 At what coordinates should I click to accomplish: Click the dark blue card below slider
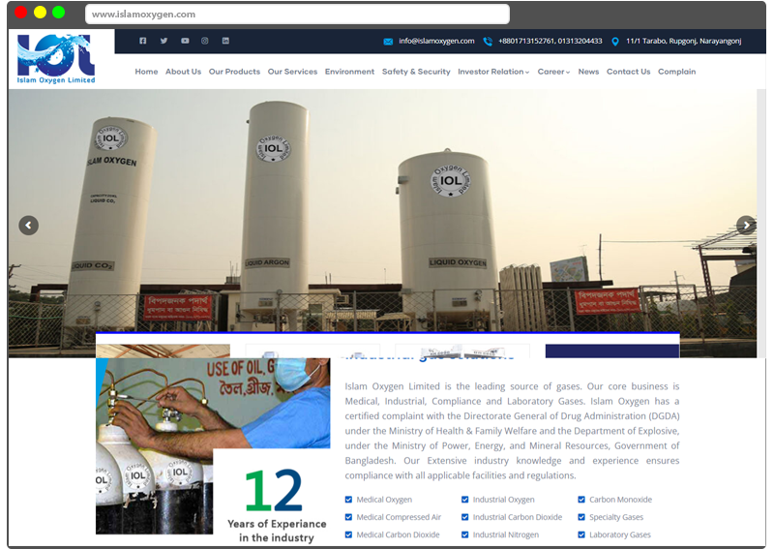point(612,351)
